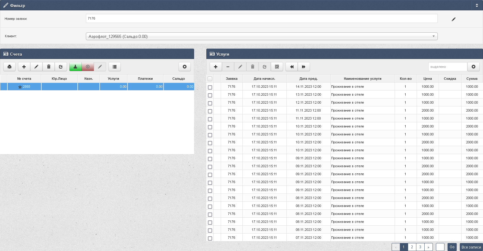Image resolution: width=483 pixels, height=251 pixels.
Task: Sort by № счета column header
Action: tap(24, 79)
